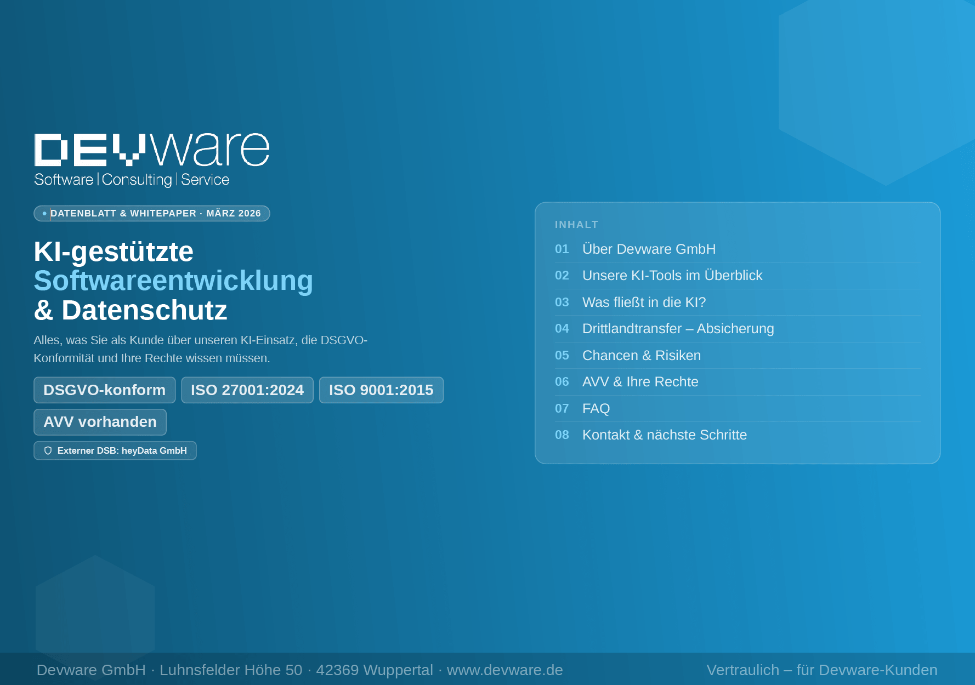
Task: Select the ISO 9001:2015 badge
Action: [381, 390]
